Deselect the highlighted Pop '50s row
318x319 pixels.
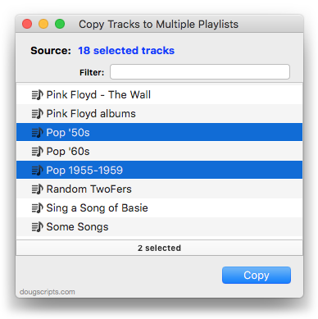(159, 133)
